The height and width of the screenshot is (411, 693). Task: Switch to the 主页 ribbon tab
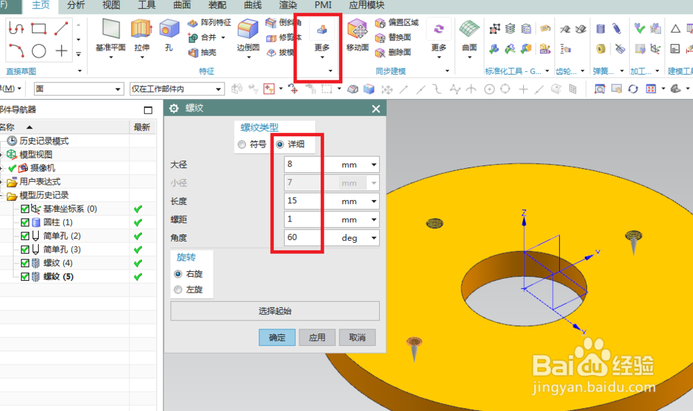41,6
